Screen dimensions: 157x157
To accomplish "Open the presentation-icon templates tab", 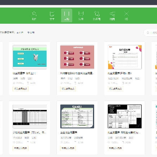I will coord(81,16).
